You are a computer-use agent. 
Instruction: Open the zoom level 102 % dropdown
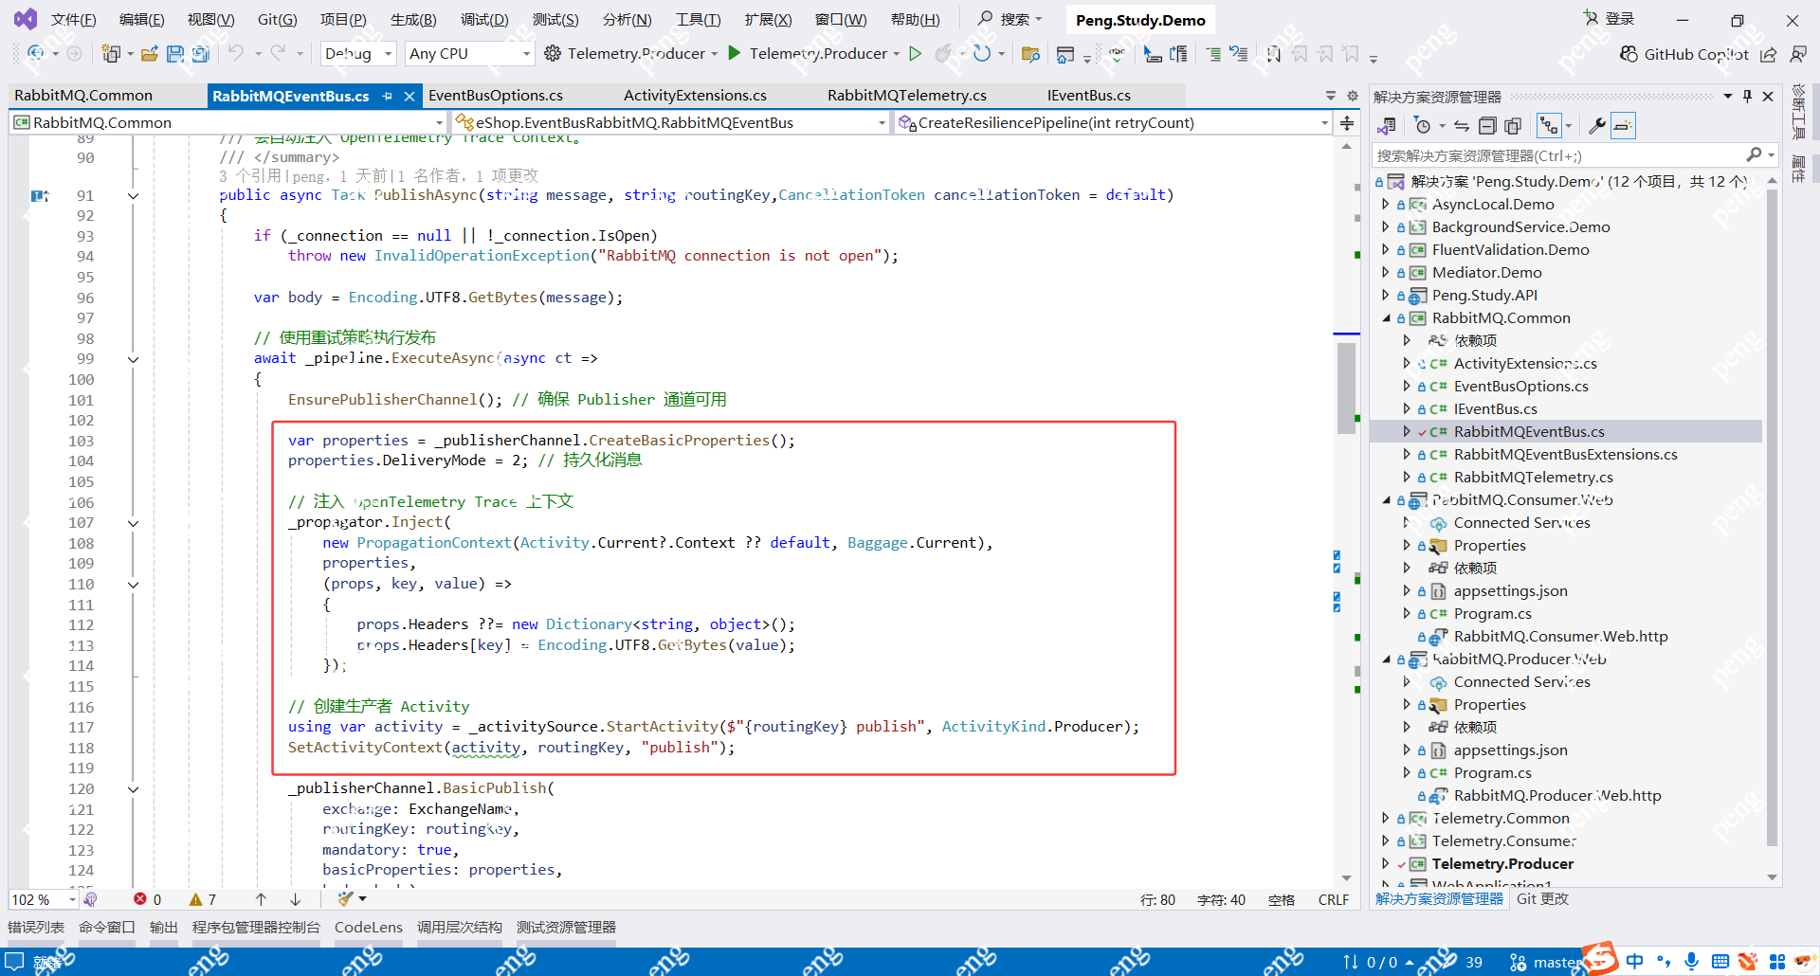pos(44,899)
